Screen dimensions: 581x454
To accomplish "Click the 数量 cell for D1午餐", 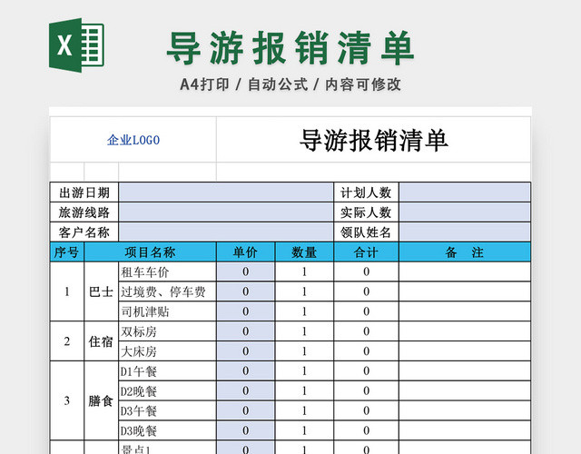I will coord(304,371).
